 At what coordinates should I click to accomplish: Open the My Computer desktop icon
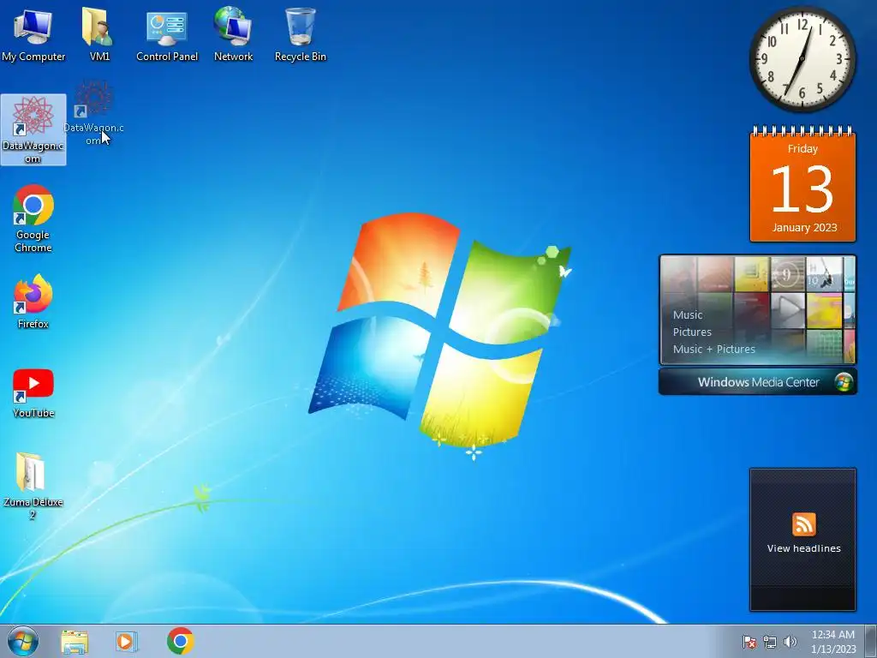pos(33,34)
